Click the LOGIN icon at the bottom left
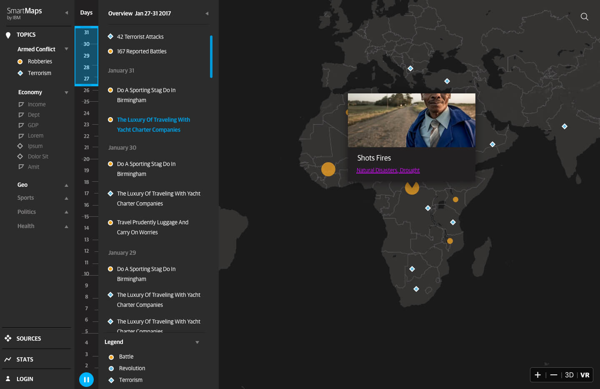This screenshot has width=600, height=389. click(x=8, y=379)
